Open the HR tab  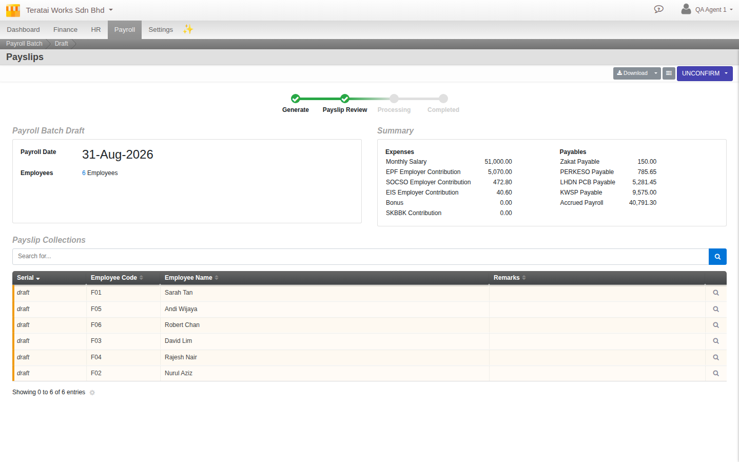tap(96, 30)
